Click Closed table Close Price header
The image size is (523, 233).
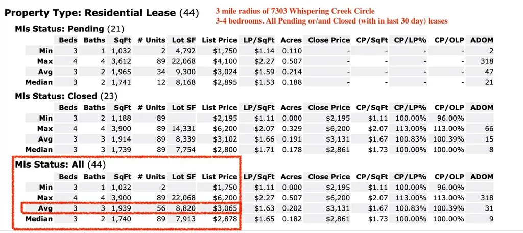[x=329, y=108]
